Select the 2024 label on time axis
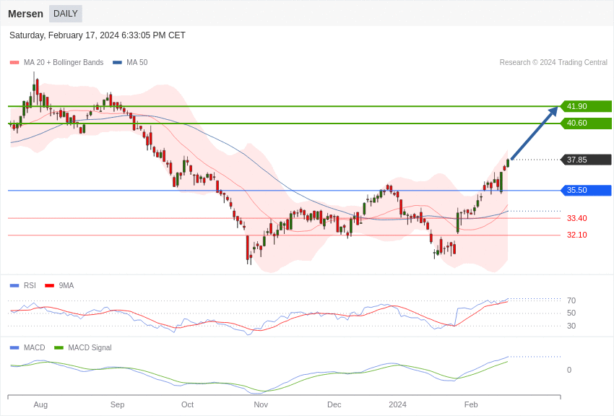 click(x=397, y=404)
